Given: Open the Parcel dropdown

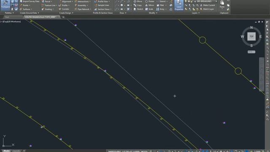Looking at the screenshot, I should [47, 1].
